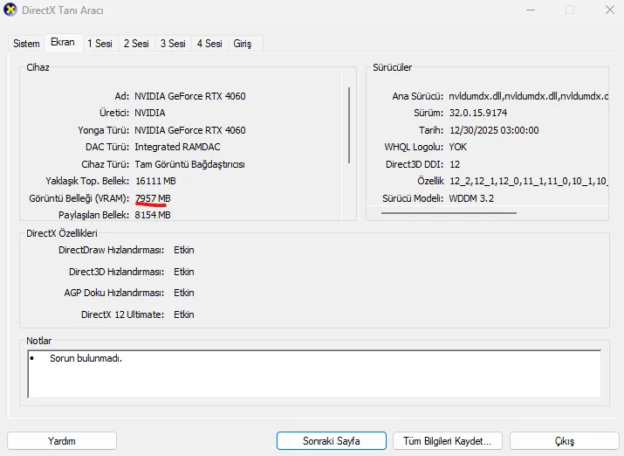The height and width of the screenshot is (456, 624).
Task: Click Tüm Bilgileri Kaydet button
Action: pyautogui.click(x=448, y=441)
